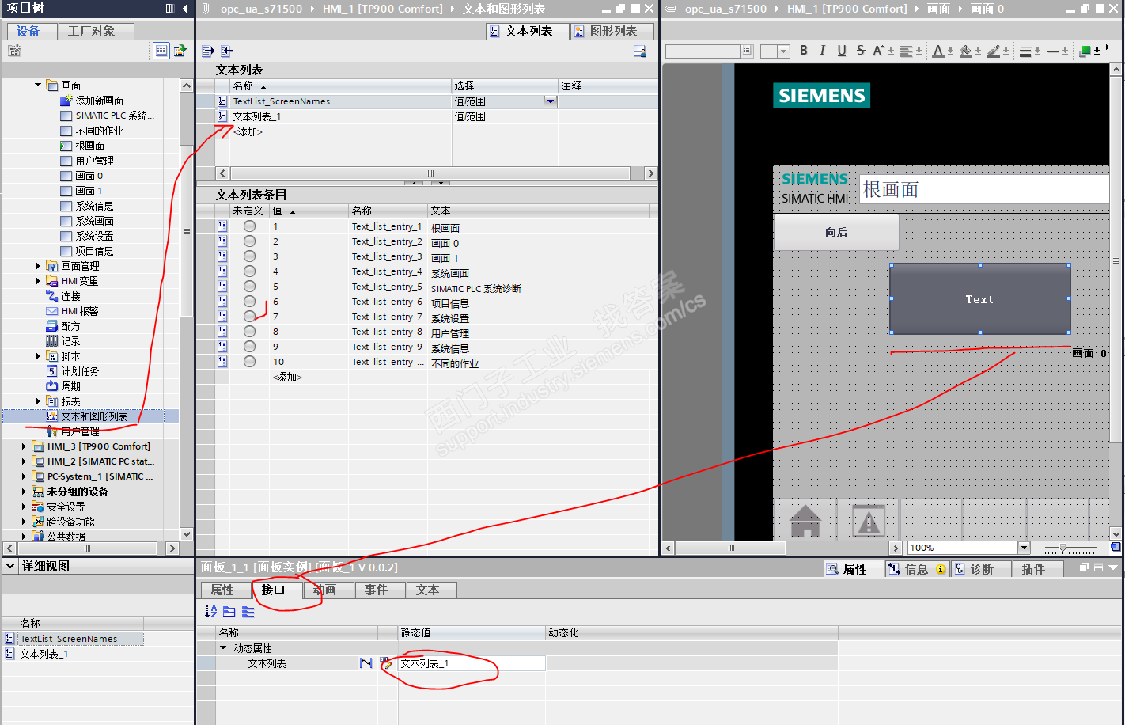Click the 静态值 field containing 文本列表_1
The image size is (1125, 725).
pos(472,663)
